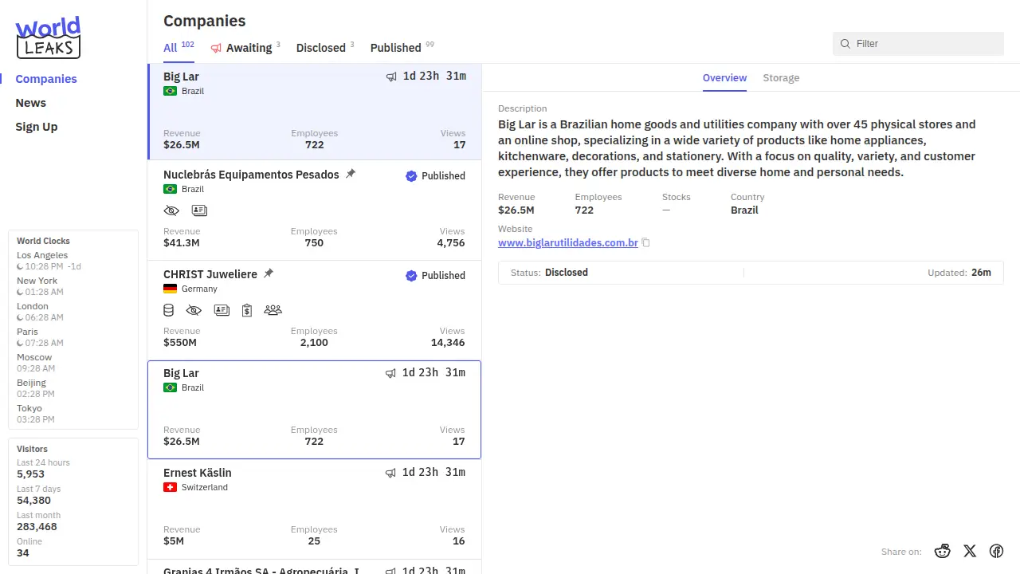The height and width of the screenshot is (574, 1020).
Task: Switch to the Published tab
Action: (396, 48)
